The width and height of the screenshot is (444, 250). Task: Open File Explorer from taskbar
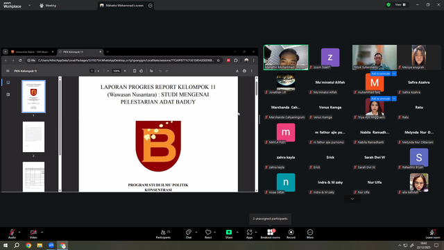tap(40, 245)
